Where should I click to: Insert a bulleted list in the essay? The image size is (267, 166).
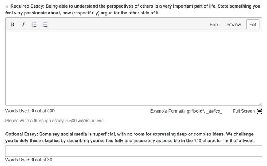click(x=45, y=25)
